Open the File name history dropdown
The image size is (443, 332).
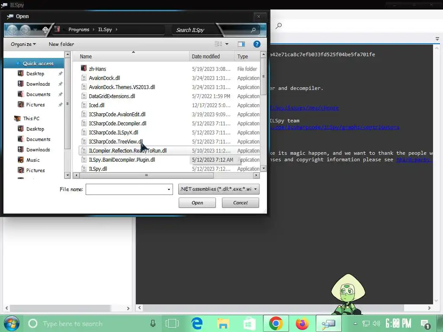(169, 189)
